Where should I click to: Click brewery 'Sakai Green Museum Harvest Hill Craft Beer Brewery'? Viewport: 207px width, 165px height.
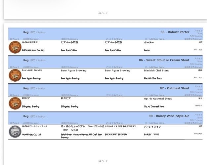81,136
